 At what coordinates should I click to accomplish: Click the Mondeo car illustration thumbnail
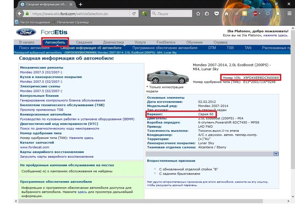pyautogui.click(x=168, y=77)
